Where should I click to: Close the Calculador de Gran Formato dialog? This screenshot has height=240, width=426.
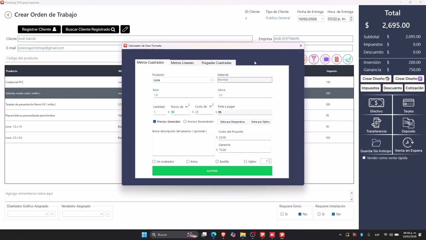301,46
